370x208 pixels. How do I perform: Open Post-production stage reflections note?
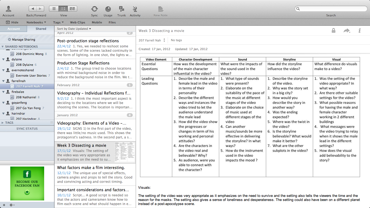pos(95,48)
